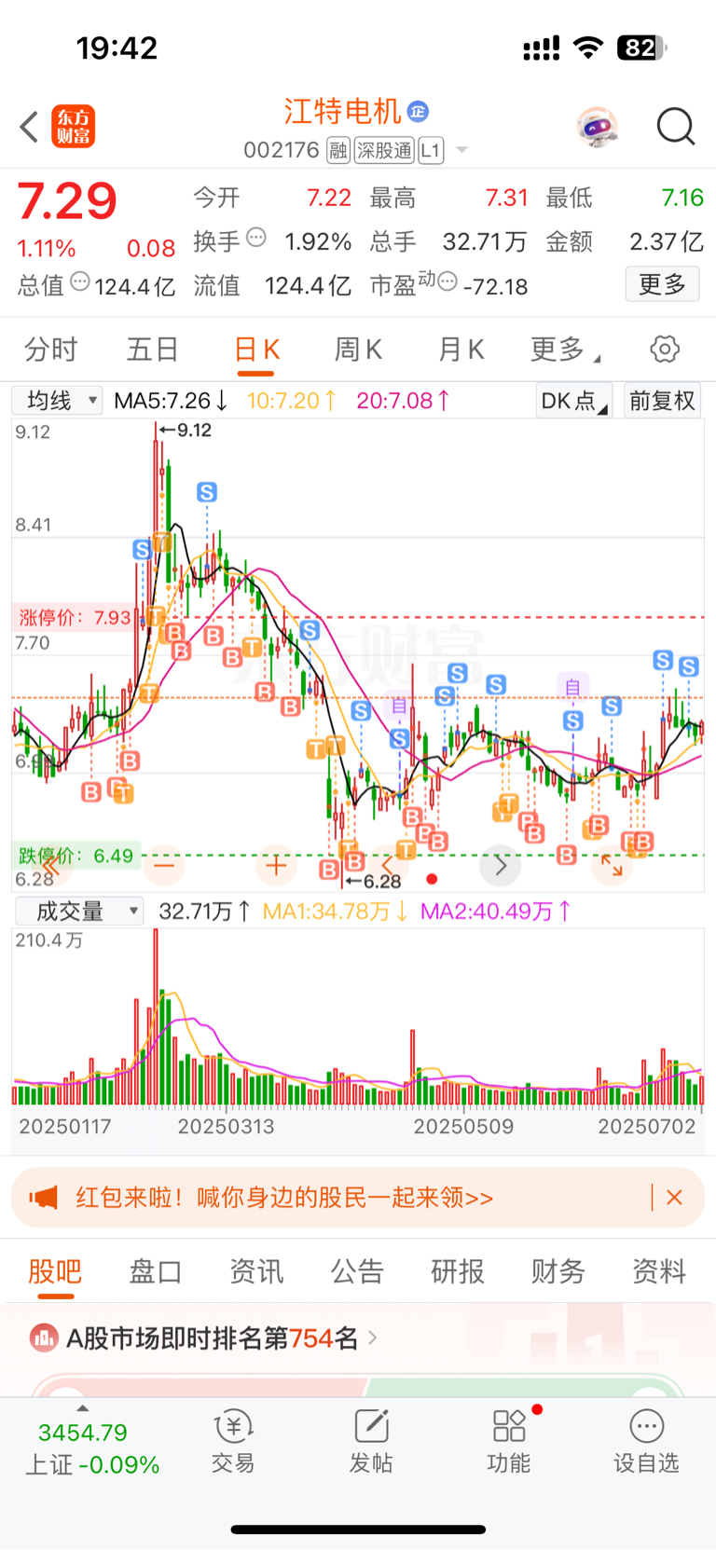Tap the MA2:40.49万 volume average
This screenshot has height=1550, width=716.
495,912
